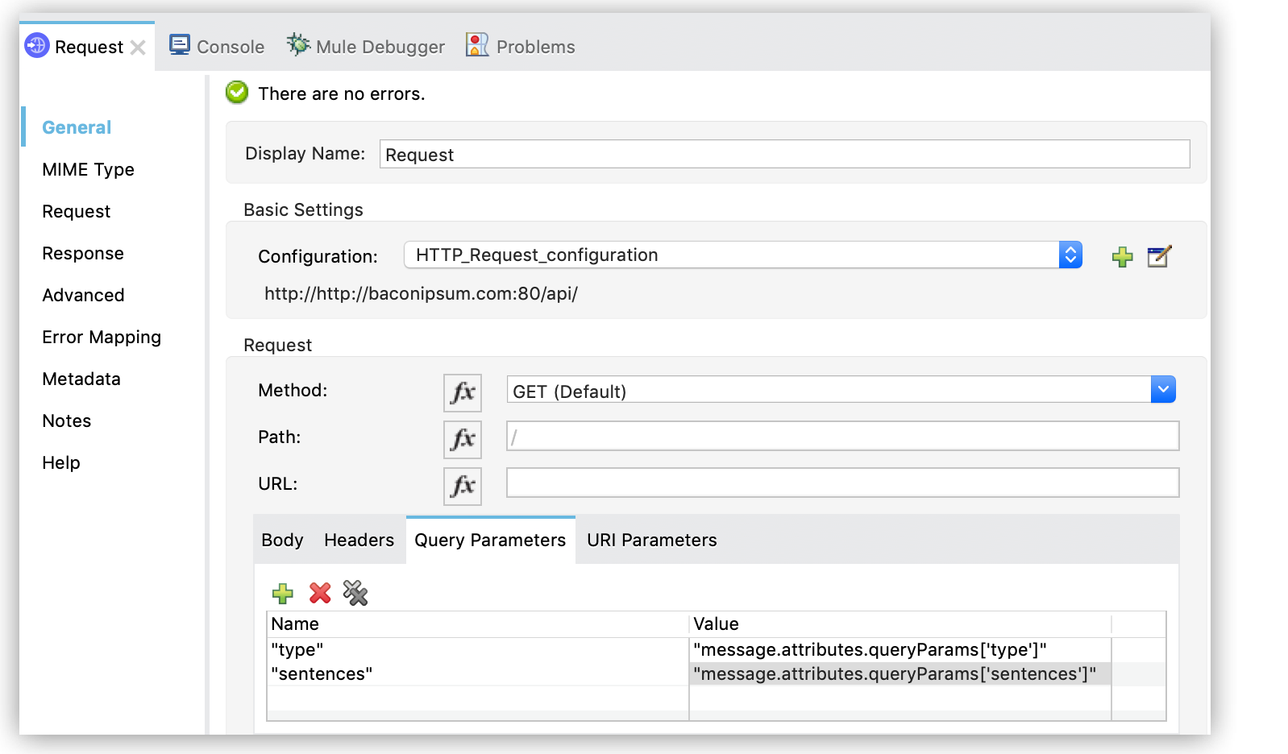
Task: Open the Error Mapping section
Action: coord(102,337)
